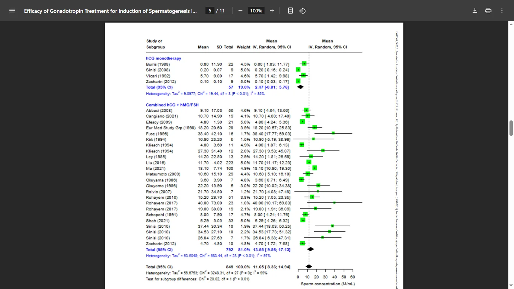This screenshot has height=289, width=514.
Task: Click the 'Sinisi (2008)' study name
Action: [158, 70]
